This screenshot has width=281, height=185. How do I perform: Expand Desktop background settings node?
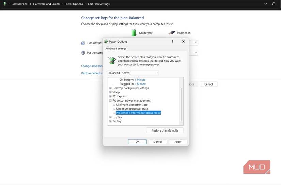pos(110,88)
